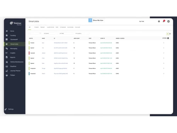Image resolution: width=177 pixels, height=133 pixels.
Task: Open the All Fleets dropdown
Action: 66,33
